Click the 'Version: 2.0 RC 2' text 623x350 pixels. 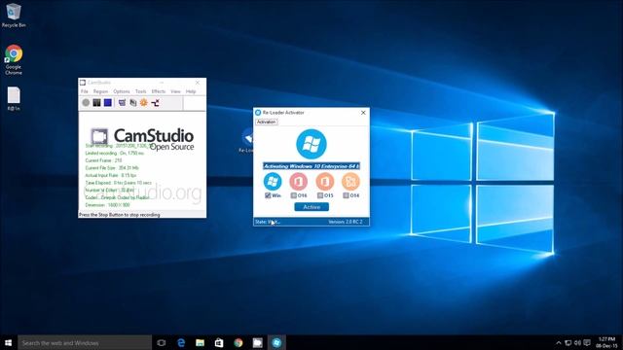tap(346, 222)
